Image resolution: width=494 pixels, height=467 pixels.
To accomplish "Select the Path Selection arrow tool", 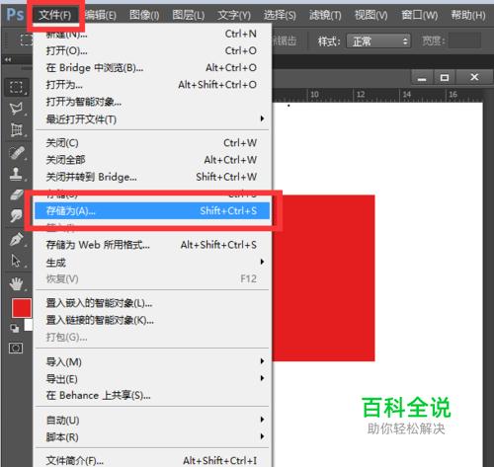I will (x=16, y=261).
